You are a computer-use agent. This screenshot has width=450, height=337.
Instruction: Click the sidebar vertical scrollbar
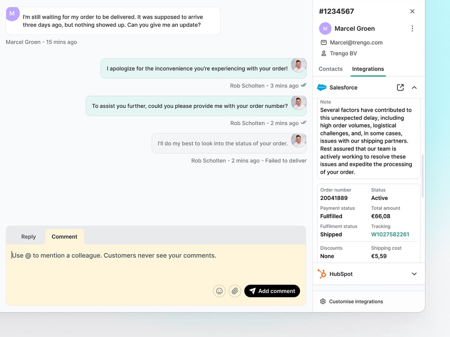pos(423,176)
